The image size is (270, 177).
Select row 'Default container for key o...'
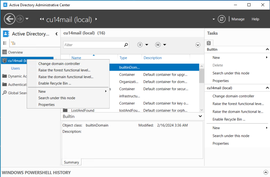[154, 103]
